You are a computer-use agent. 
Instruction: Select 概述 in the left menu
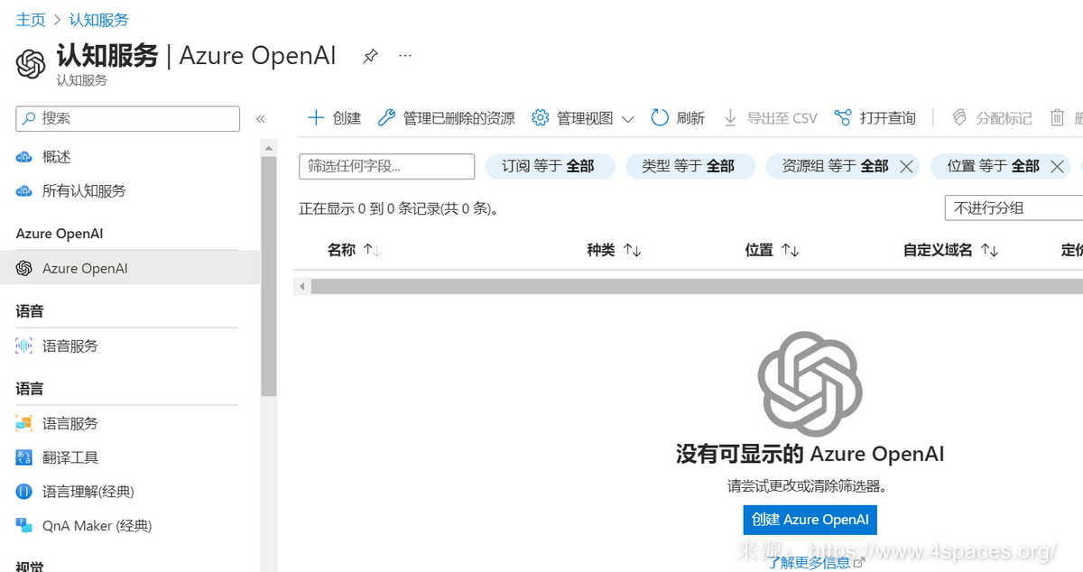56,157
